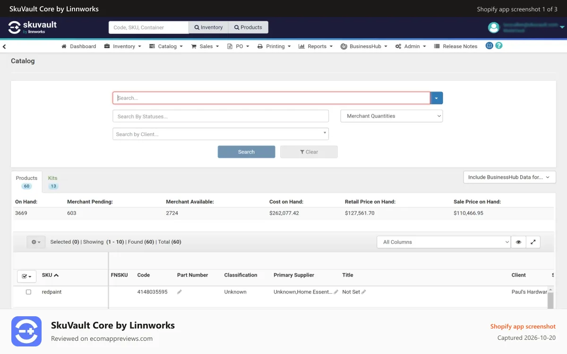Edit Title pencil for redpaint

click(x=364, y=292)
